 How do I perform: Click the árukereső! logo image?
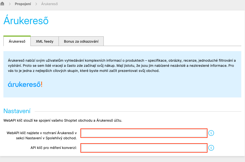coord(25,84)
